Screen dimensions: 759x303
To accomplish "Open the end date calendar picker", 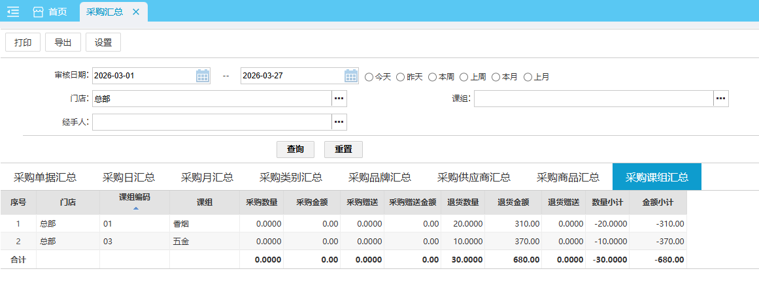I will [351, 76].
